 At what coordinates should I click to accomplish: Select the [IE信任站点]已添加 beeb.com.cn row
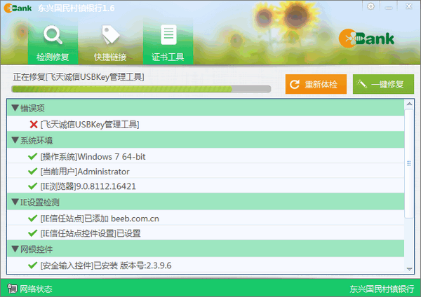(x=206, y=218)
